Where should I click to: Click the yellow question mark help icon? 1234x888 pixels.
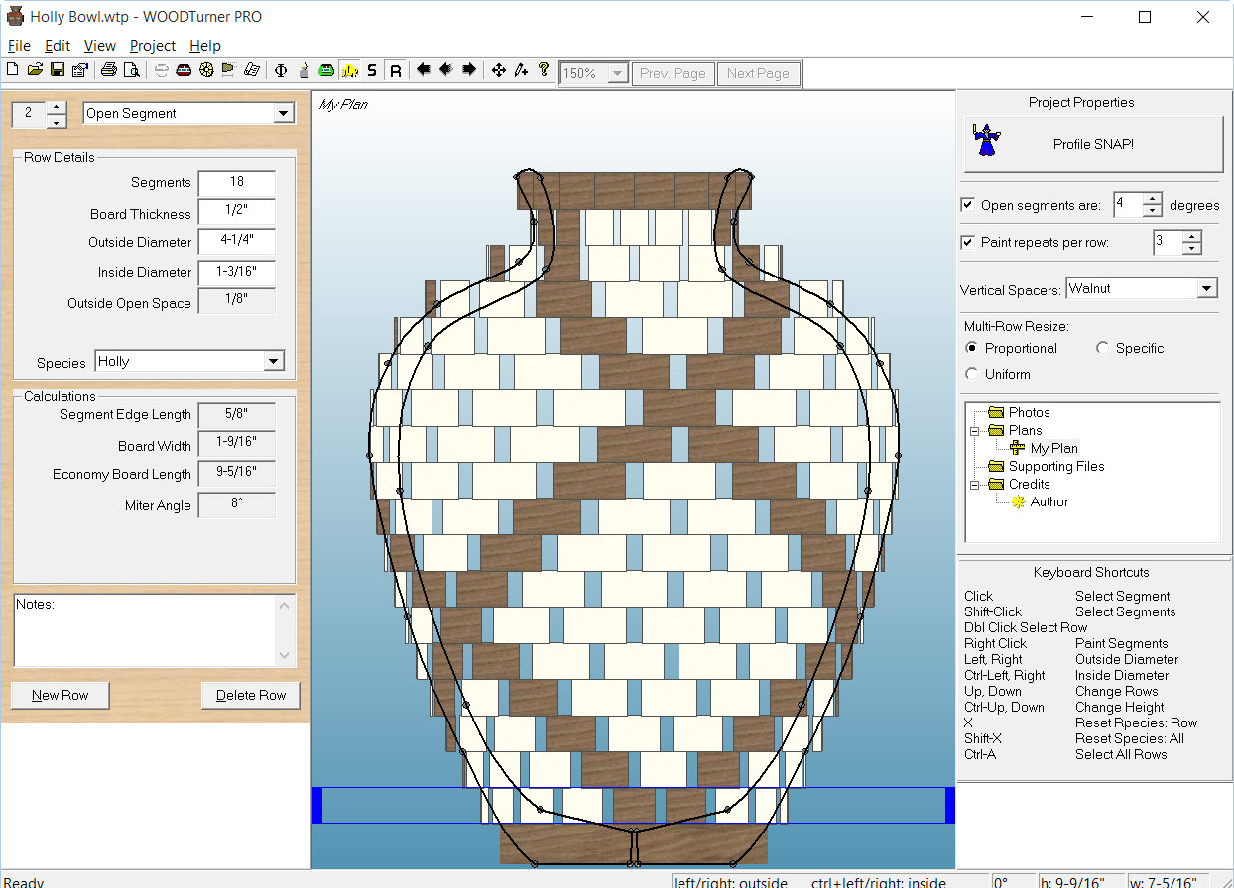[544, 70]
